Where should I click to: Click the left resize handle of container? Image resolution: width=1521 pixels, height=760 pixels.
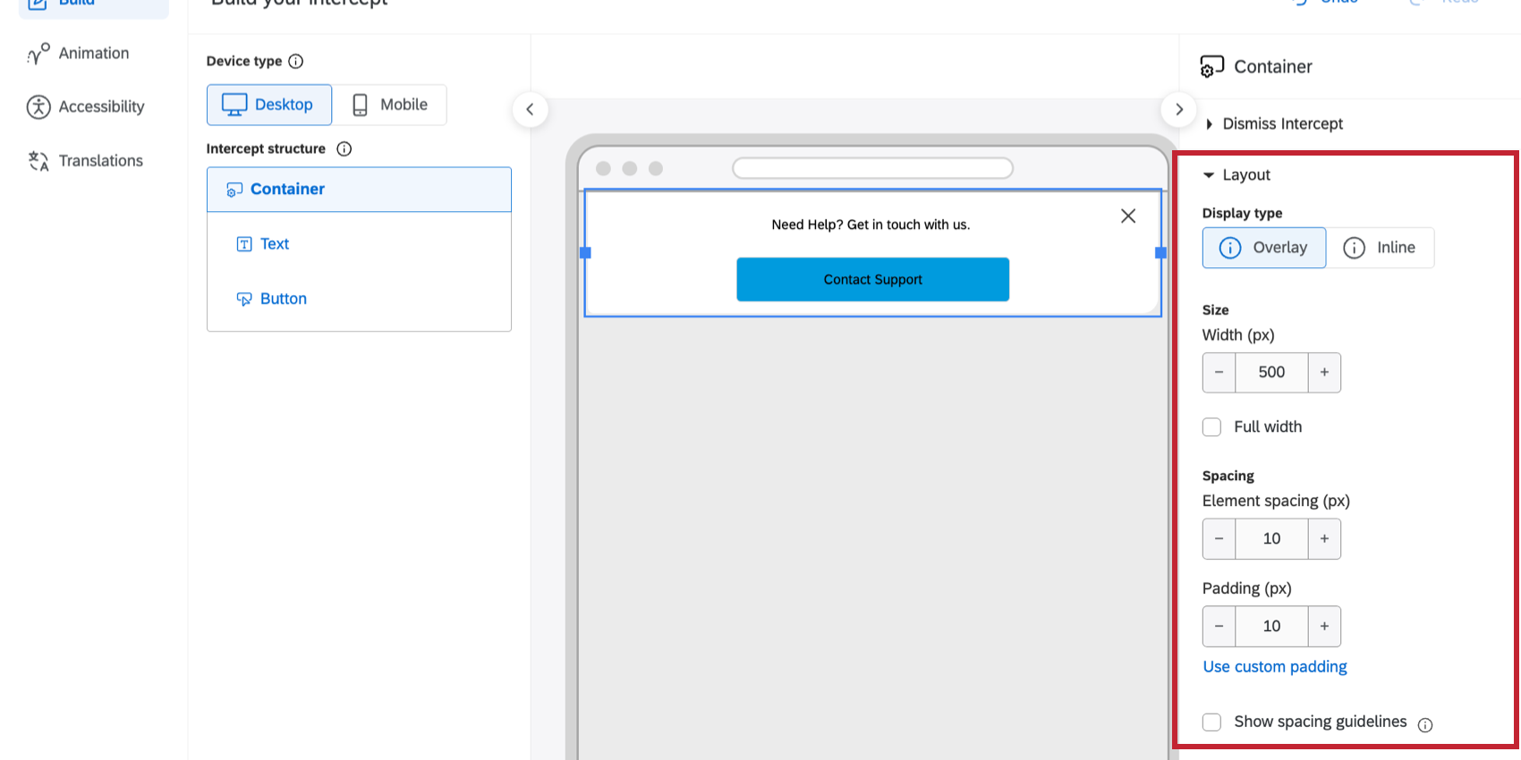tap(585, 253)
